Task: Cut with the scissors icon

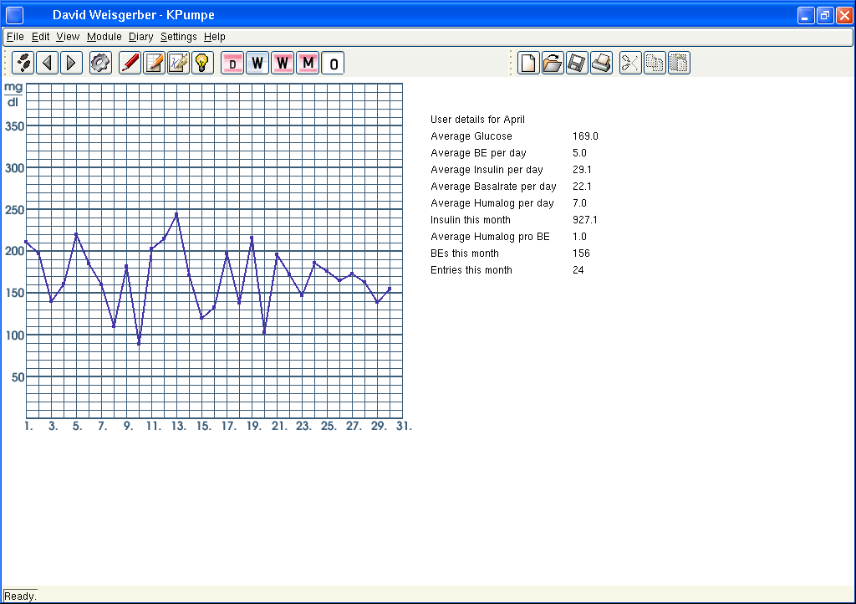Action: [630, 63]
